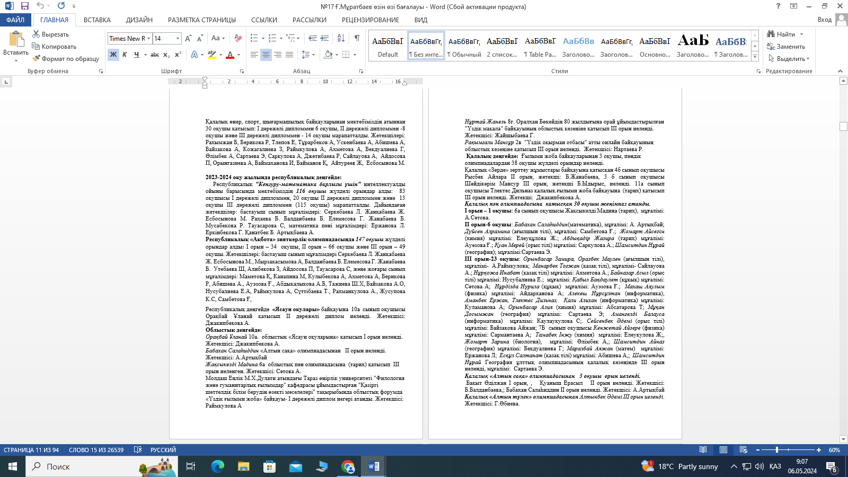Image resolution: width=848 pixels, height=477 pixels.
Task: Open font size 14 dropdown
Action: coord(178,39)
